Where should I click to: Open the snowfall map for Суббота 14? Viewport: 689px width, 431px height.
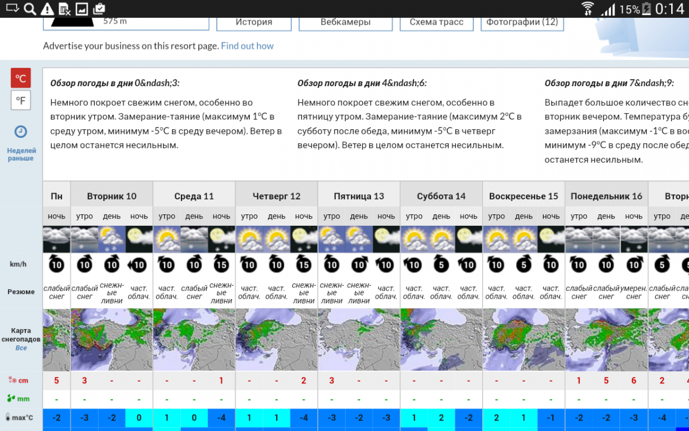(x=442, y=340)
